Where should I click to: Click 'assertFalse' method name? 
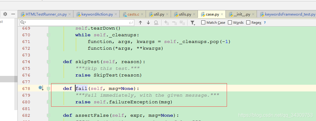tap(92, 116)
